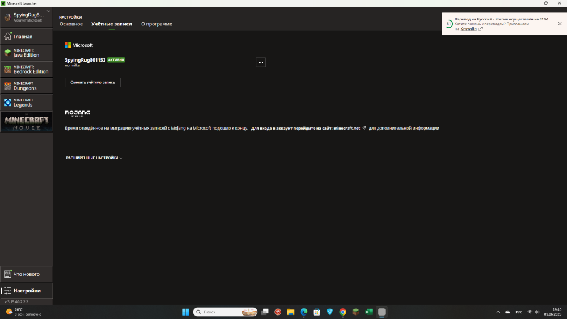Click the 61% translation progress indicator
This screenshot has height=319, width=567.
[448, 24]
